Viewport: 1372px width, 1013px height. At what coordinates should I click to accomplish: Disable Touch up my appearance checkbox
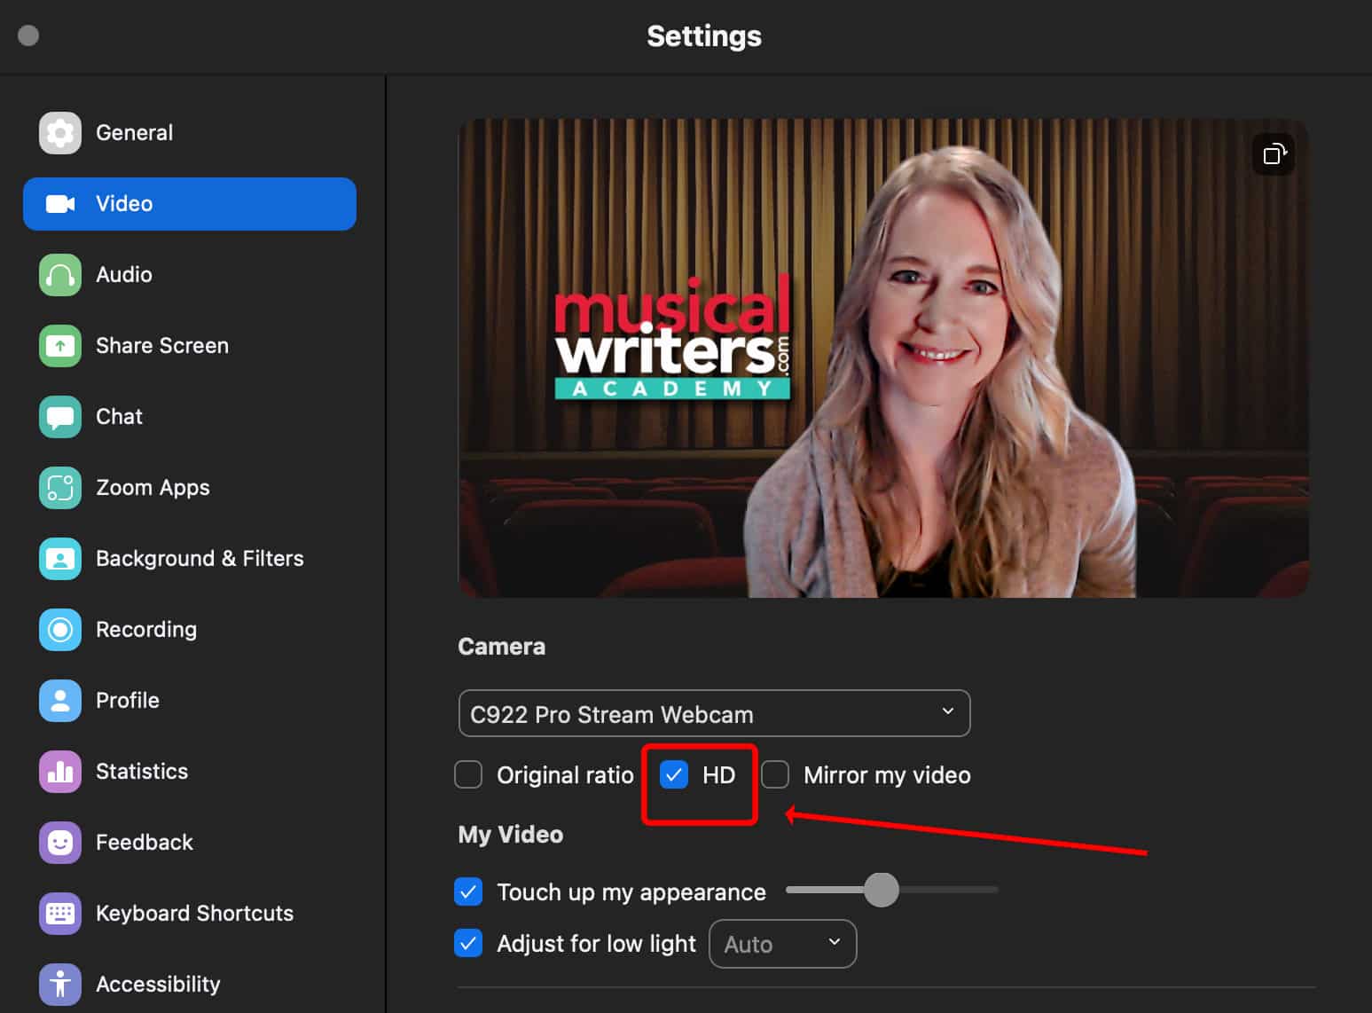pos(468,891)
